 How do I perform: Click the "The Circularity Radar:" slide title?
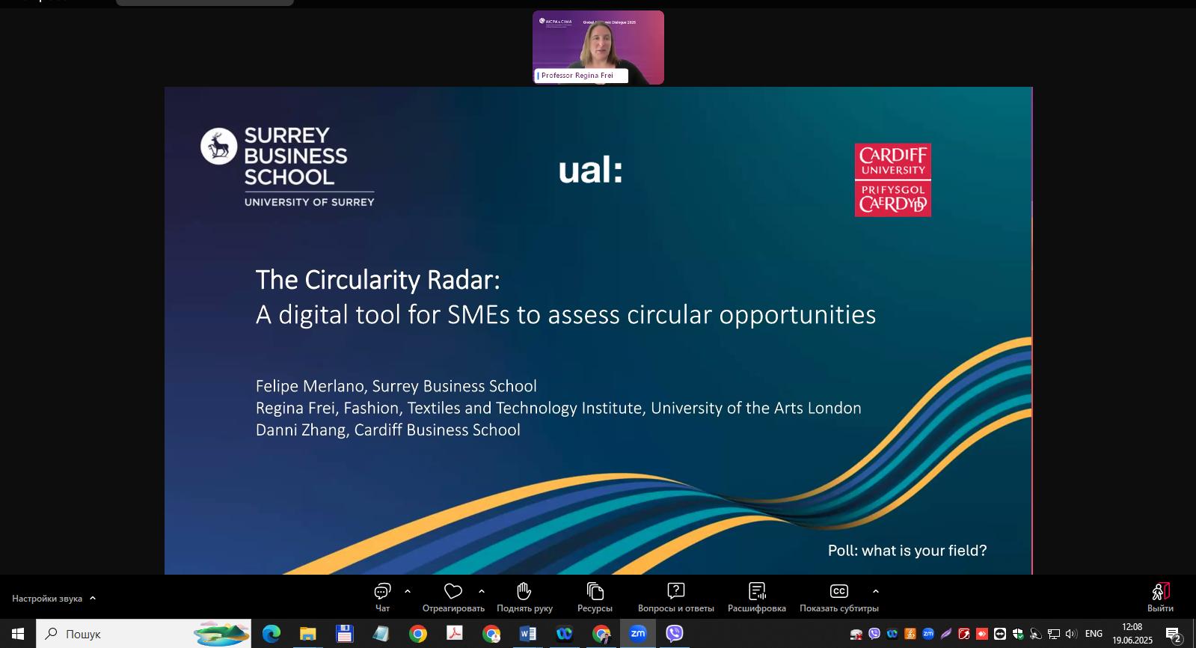(378, 280)
